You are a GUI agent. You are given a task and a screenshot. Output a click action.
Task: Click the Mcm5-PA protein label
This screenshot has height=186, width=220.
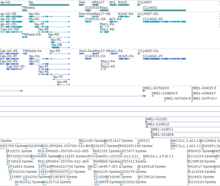pos(126,56)
